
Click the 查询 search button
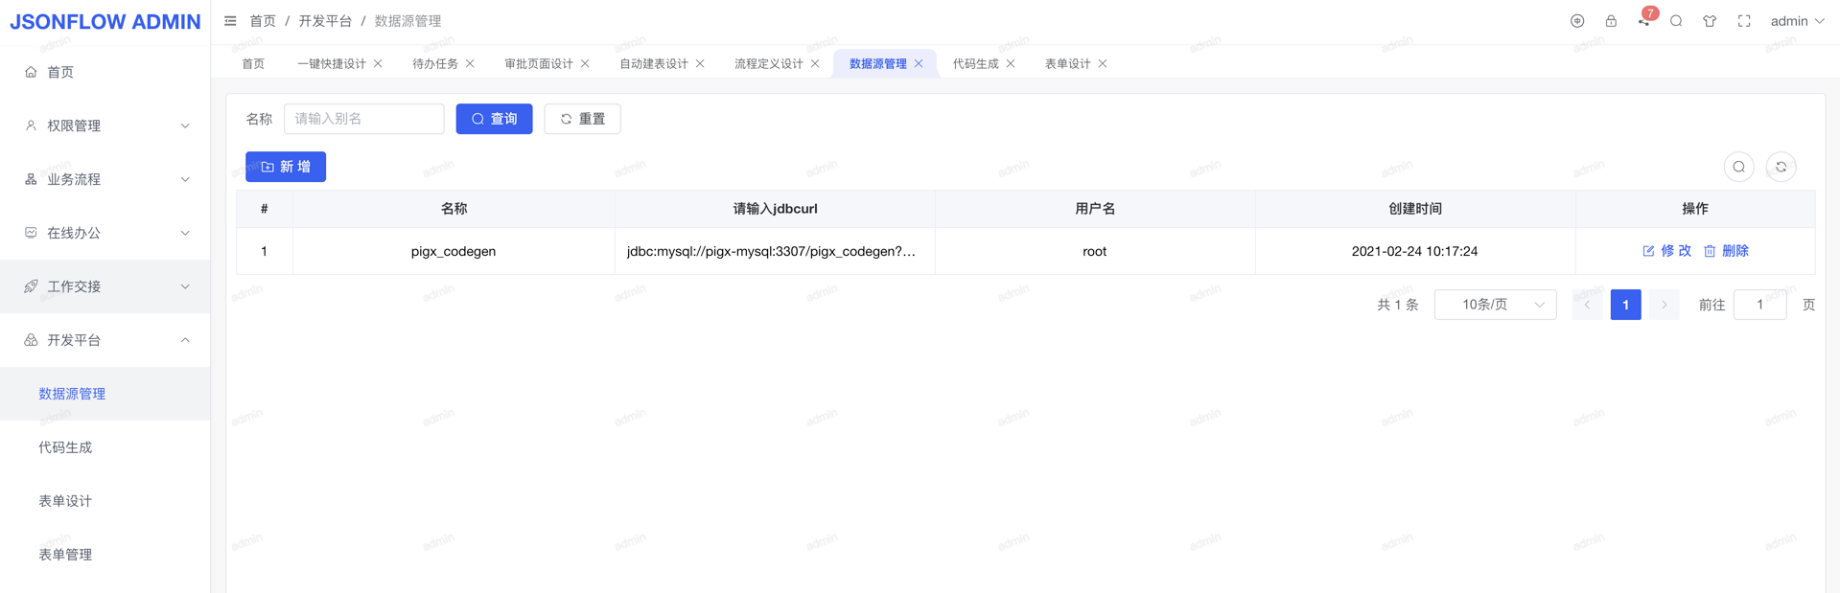494,119
